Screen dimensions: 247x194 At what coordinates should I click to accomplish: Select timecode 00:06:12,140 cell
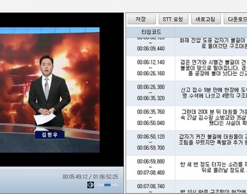[x=151, y=68]
